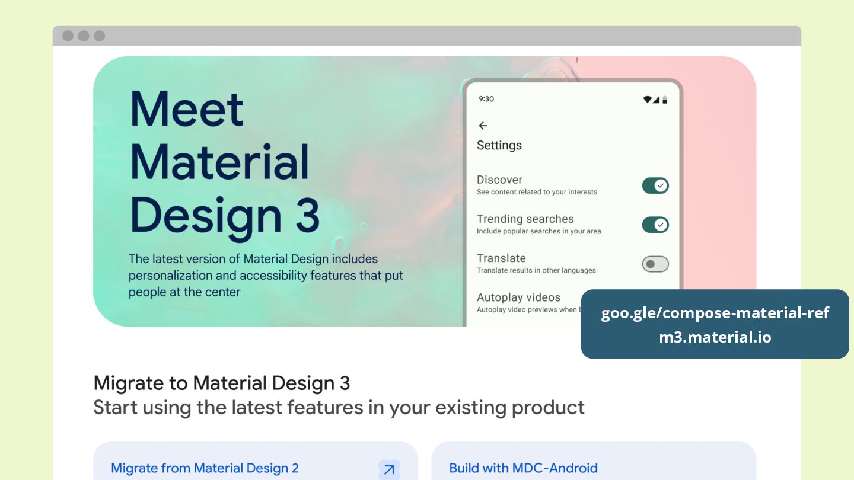Click the middle gray window control dot
The image size is (854, 480).
(84, 36)
